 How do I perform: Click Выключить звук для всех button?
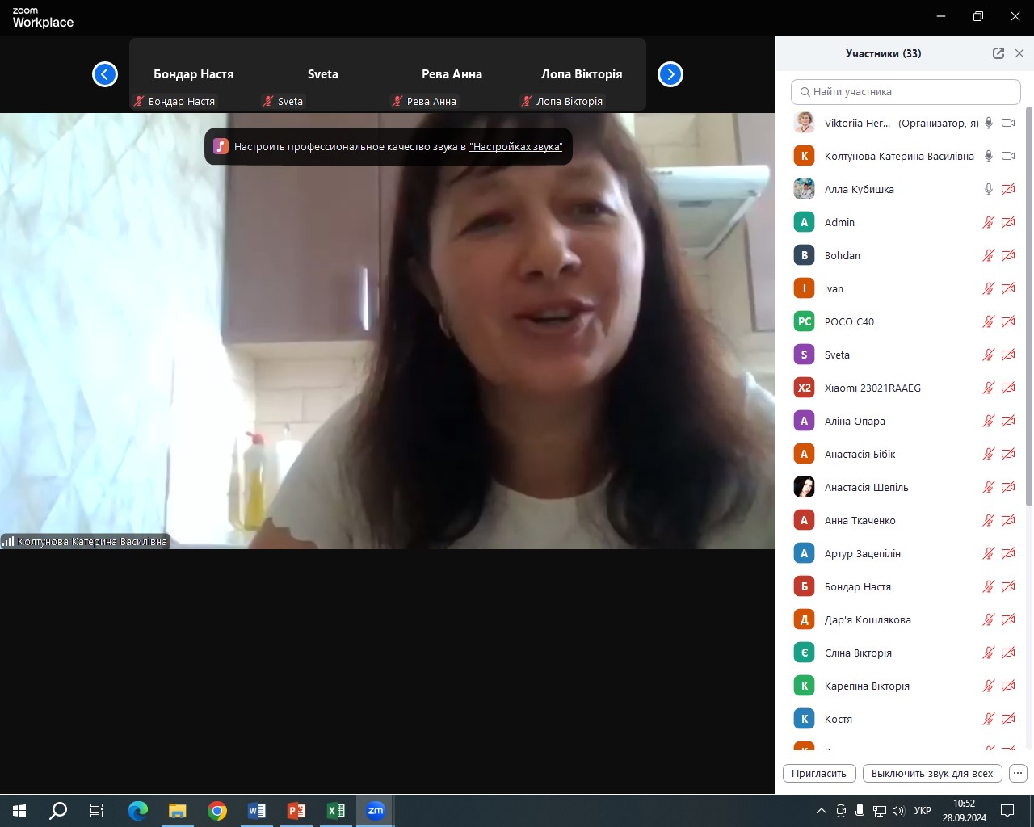(932, 773)
